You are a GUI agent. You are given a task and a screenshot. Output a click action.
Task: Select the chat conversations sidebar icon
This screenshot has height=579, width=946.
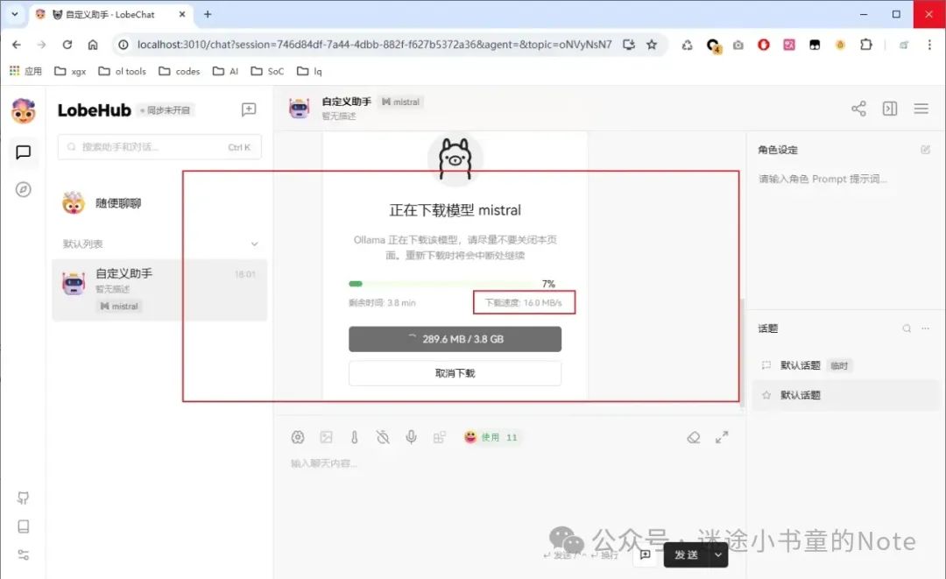click(24, 152)
